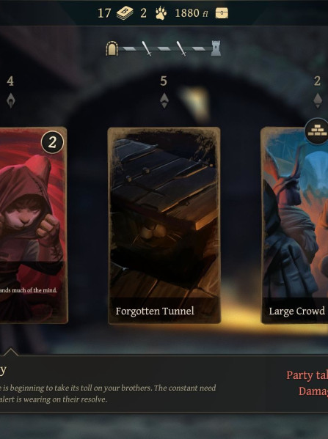This screenshot has height=439, width=328.
Task: Open the treasure chest icon beside 1880 fl
Action: pyautogui.click(x=222, y=13)
